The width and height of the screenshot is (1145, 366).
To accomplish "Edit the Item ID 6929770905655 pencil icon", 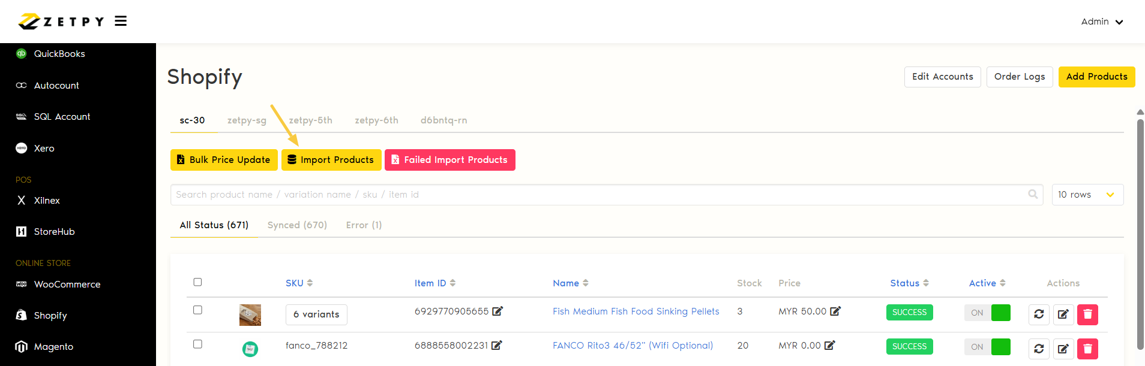I will [x=497, y=311].
